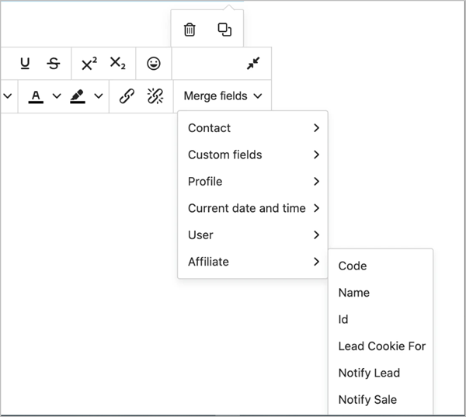This screenshot has height=417, width=466.
Task: Toggle strikethrough formatting
Action: point(54,64)
